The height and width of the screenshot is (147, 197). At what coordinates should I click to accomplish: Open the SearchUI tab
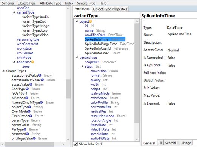[x=172, y=143]
